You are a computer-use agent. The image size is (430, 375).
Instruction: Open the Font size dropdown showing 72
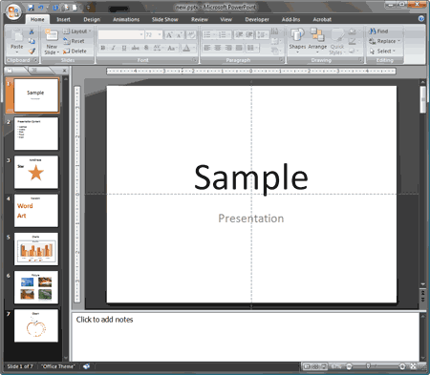[160, 34]
